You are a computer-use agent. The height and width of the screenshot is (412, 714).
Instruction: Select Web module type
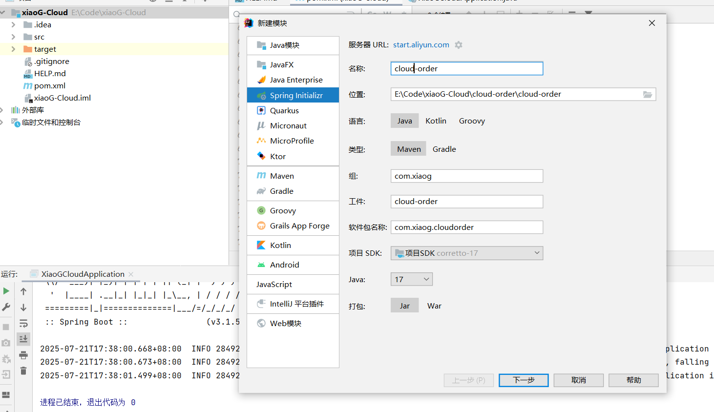tap(293, 323)
